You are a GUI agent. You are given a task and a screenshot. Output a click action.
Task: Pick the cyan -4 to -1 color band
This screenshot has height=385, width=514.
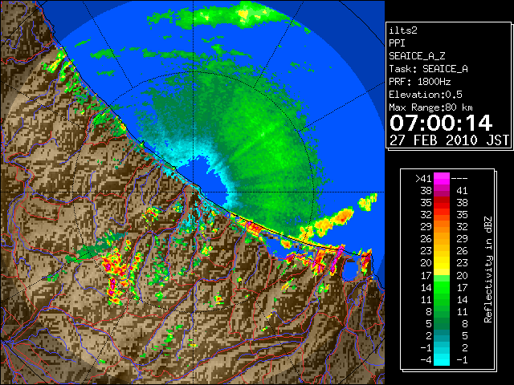point(442,359)
